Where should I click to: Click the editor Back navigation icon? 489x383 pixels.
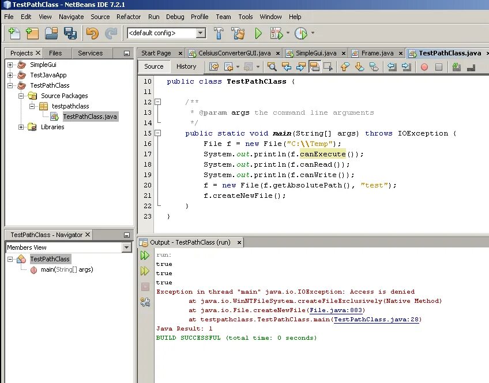pos(228,67)
